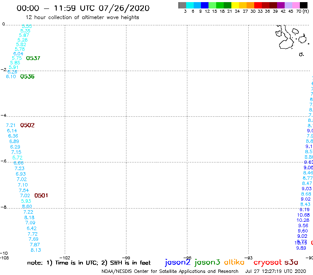
Task: Click the wave height value 9.19
Action: 305,209
